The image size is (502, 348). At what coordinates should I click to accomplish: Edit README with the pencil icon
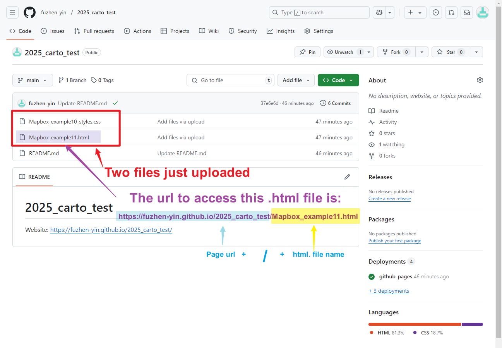[x=347, y=177]
